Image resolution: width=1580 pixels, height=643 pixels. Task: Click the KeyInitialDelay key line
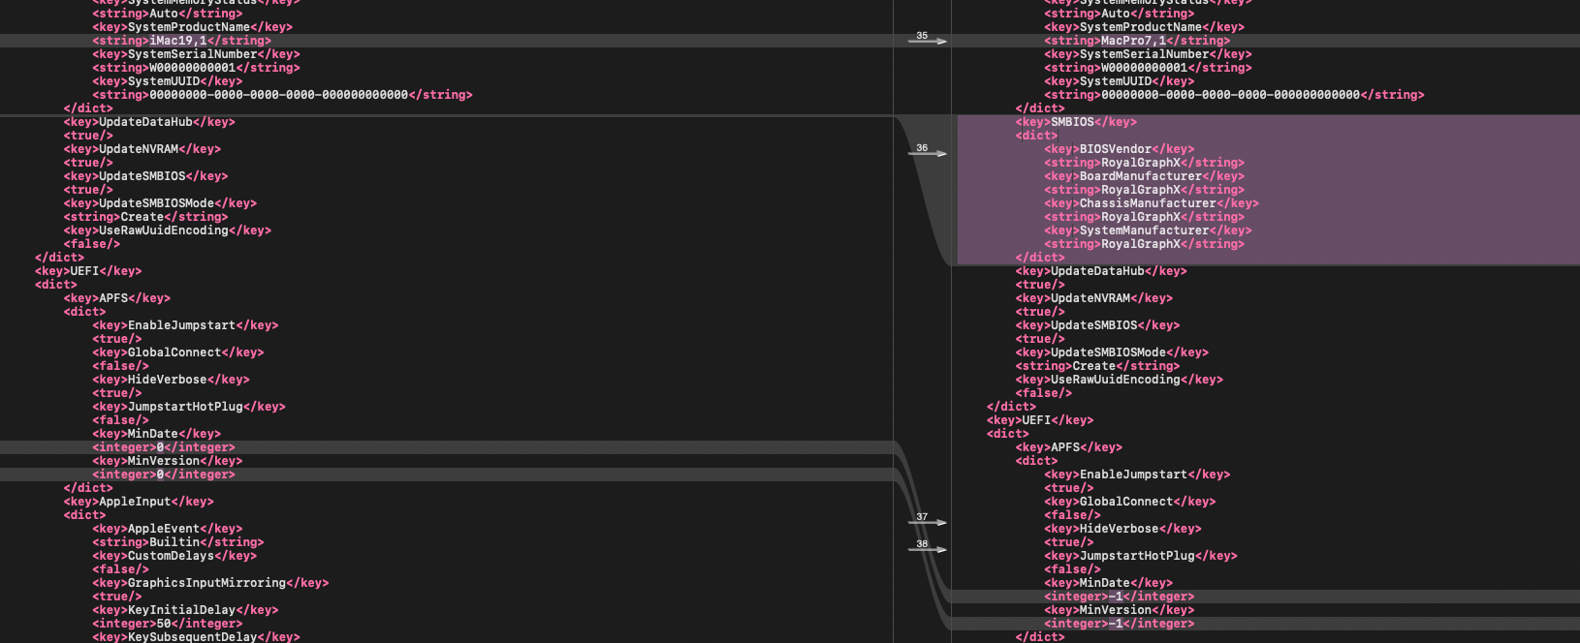(186, 610)
